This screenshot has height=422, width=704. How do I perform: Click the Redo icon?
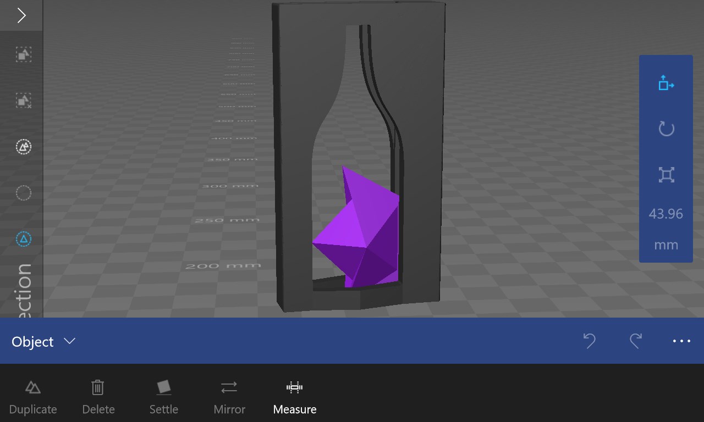[636, 341]
